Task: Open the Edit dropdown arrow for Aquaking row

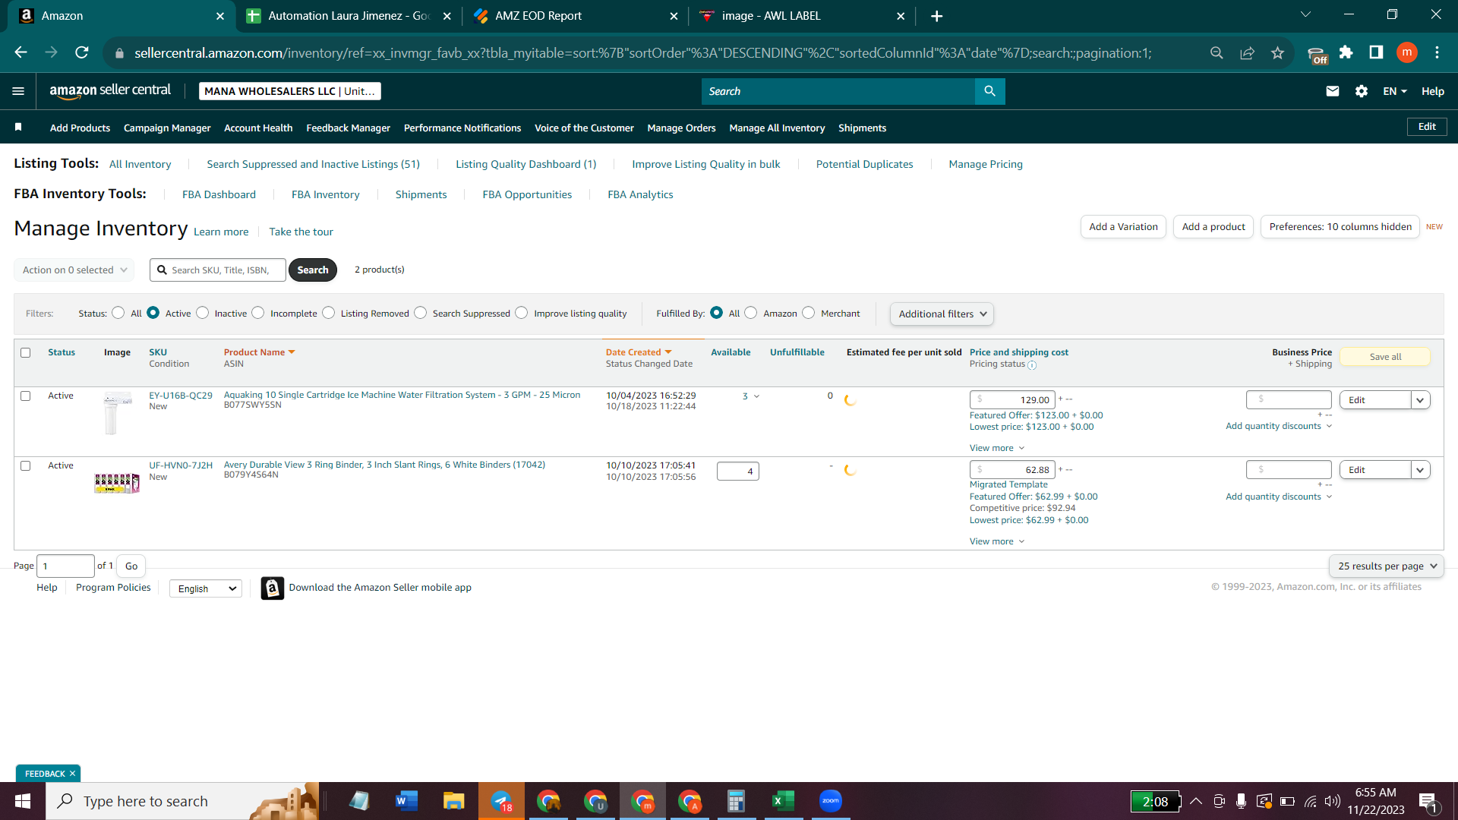Action: pos(1420,400)
